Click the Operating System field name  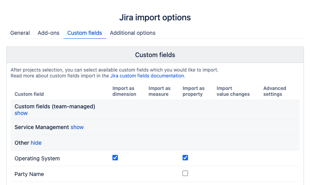point(37,158)
